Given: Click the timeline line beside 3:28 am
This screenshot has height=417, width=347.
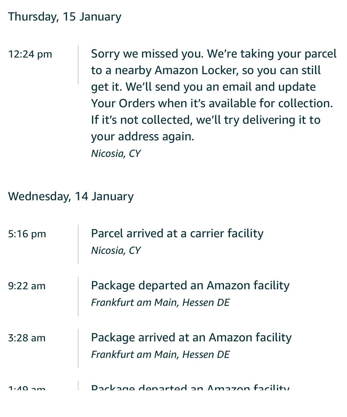Looking at the screenshot, I should [78, 348].
